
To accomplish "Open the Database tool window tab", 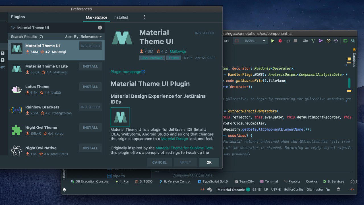I will (354, 58).
